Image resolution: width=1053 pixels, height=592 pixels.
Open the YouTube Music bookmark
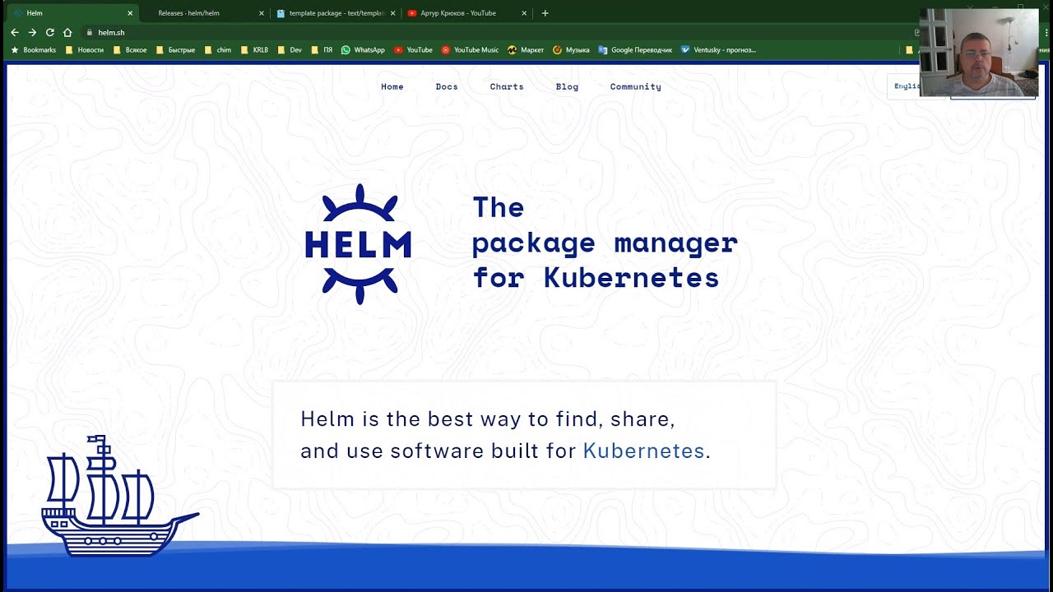pos(470,50)
